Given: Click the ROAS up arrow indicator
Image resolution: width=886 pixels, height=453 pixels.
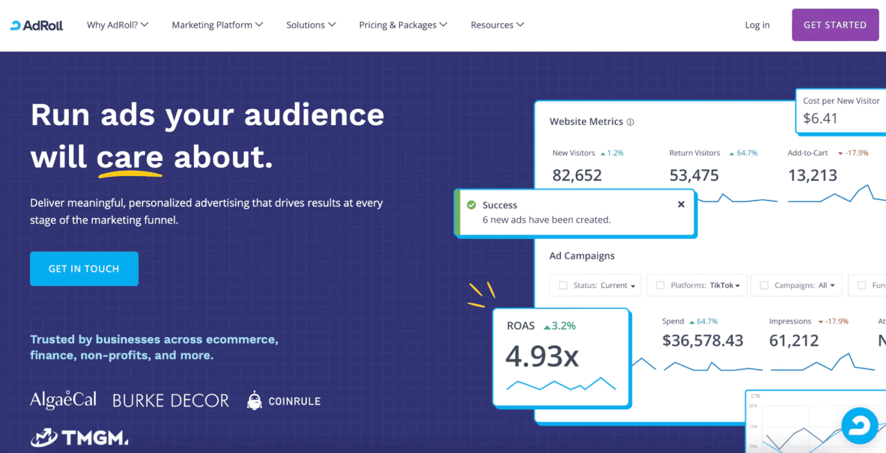Looking at the screenshot, I should pos(547,327).
